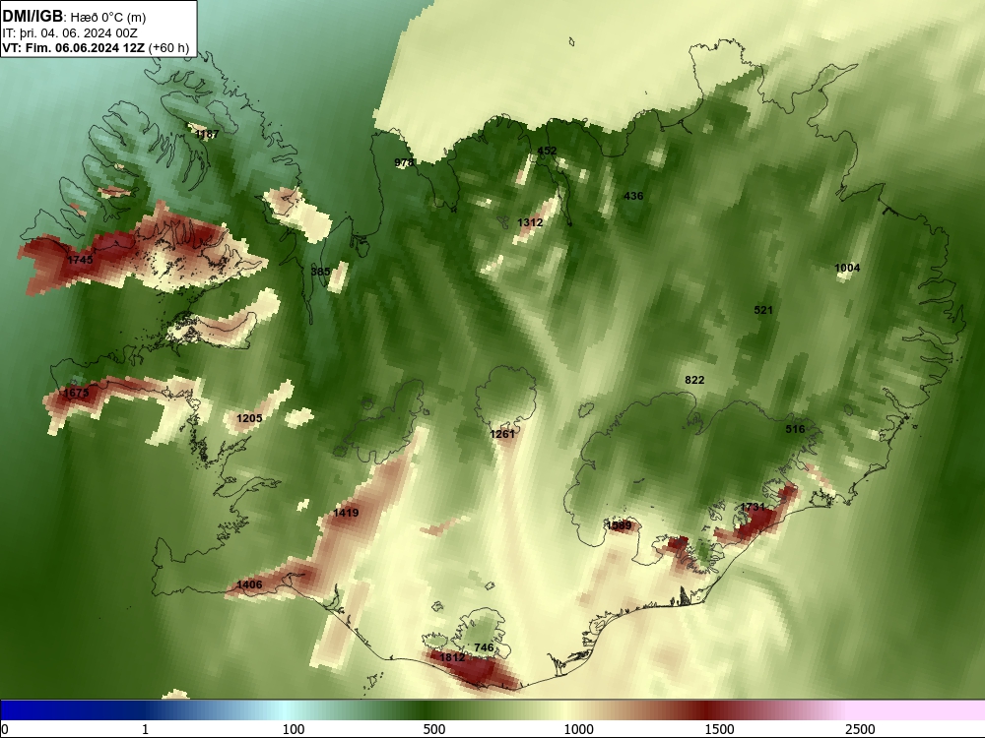Image resolution: width=985 pixels, height=738 pixels.
Task: Click the 1745 height label
Action: coord(80,259)
